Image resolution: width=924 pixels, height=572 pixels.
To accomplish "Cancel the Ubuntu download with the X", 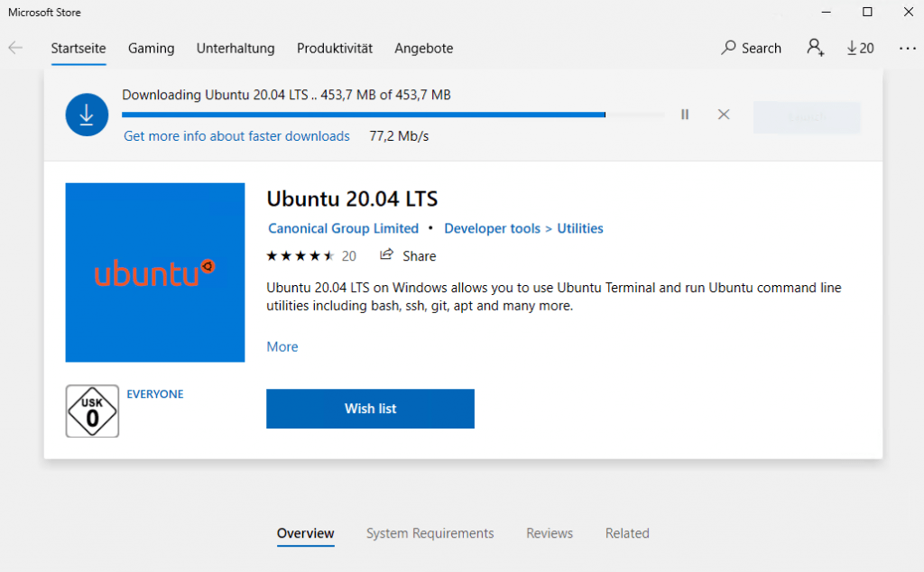I will coord(724,115).
